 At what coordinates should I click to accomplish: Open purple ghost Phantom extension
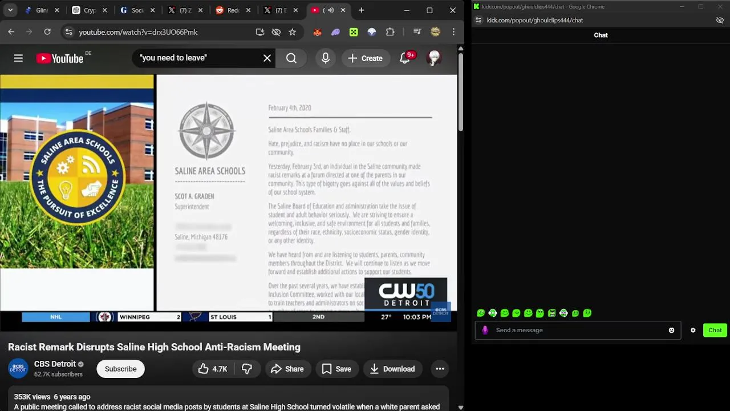tap(335, 32)
